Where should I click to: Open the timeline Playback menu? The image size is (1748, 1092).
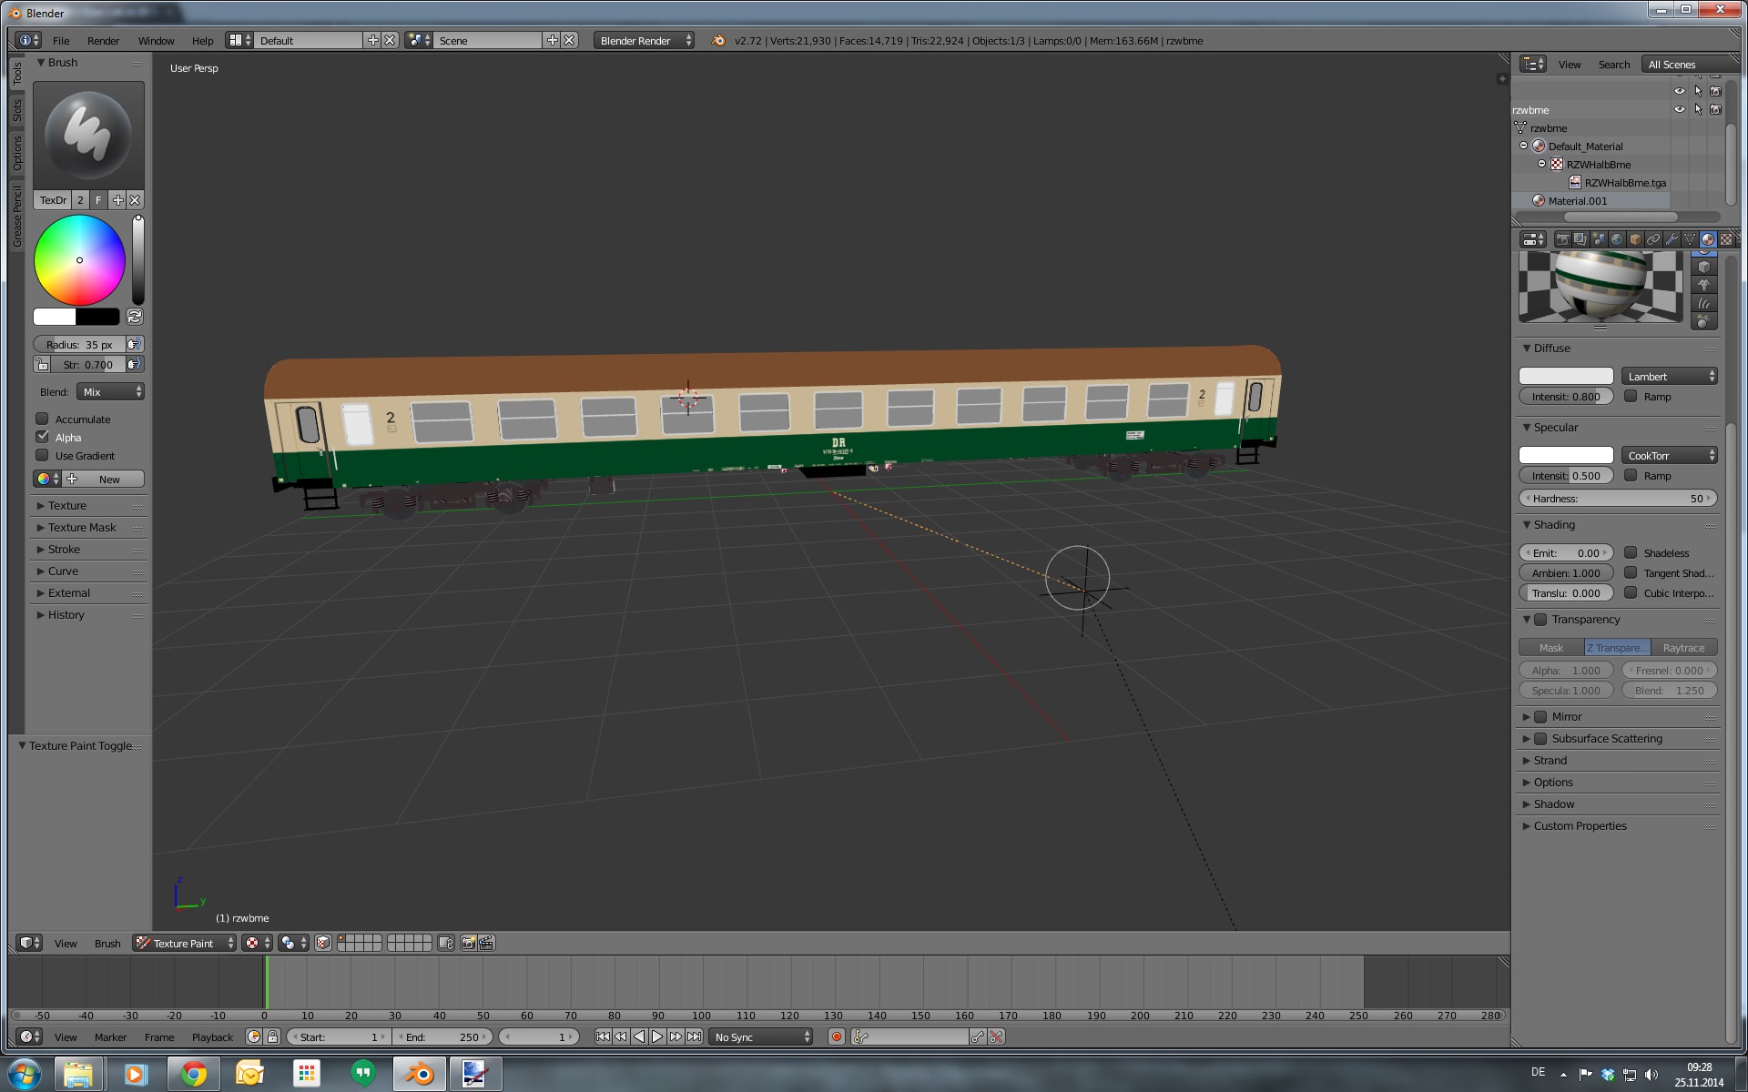(x=212, y=1036)
